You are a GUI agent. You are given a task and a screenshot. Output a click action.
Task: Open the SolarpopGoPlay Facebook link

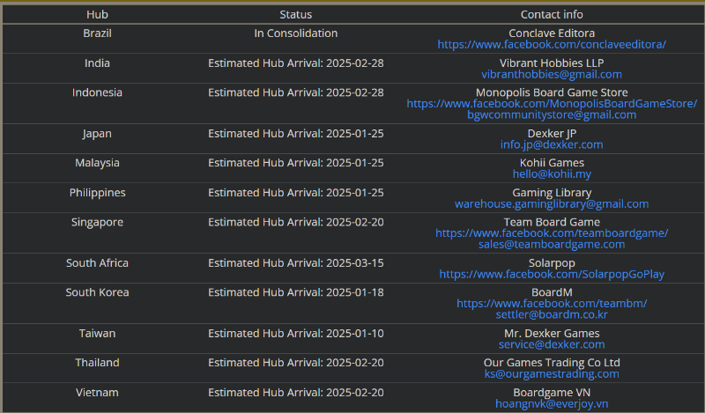coord(552,274)
